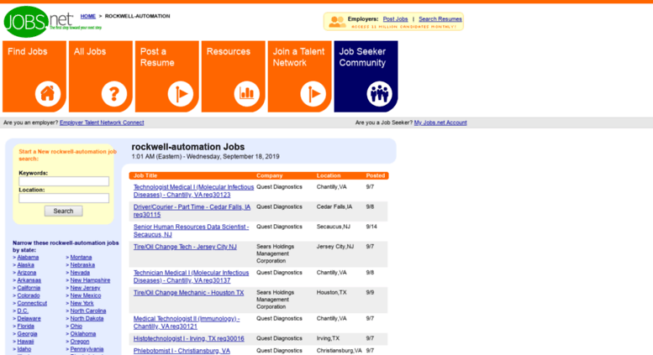Narrow jobs to New Jersey
The image size is (653, 355).
pyautogui.click(x=85, y=288)
